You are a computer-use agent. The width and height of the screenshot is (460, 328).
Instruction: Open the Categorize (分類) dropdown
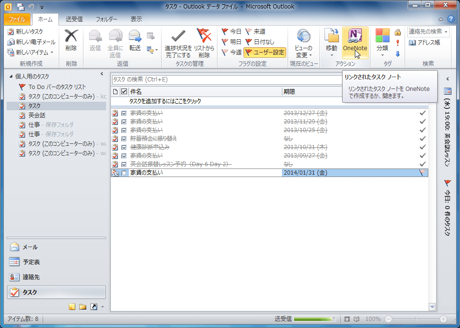pos(383,43)
